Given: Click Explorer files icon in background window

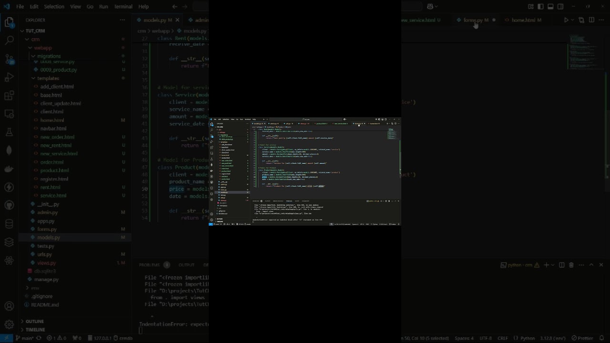Looking at the screenshot, I should (x=9, y=22).
